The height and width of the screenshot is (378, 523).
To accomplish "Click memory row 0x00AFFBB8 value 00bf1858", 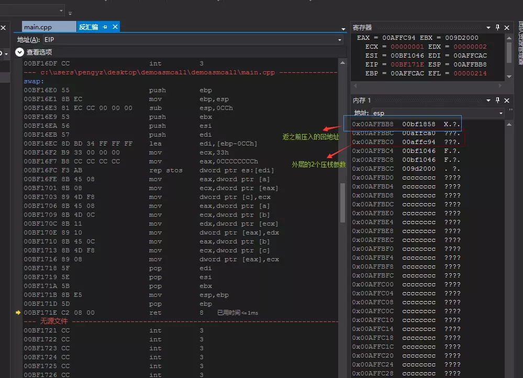I will point(419,124).
